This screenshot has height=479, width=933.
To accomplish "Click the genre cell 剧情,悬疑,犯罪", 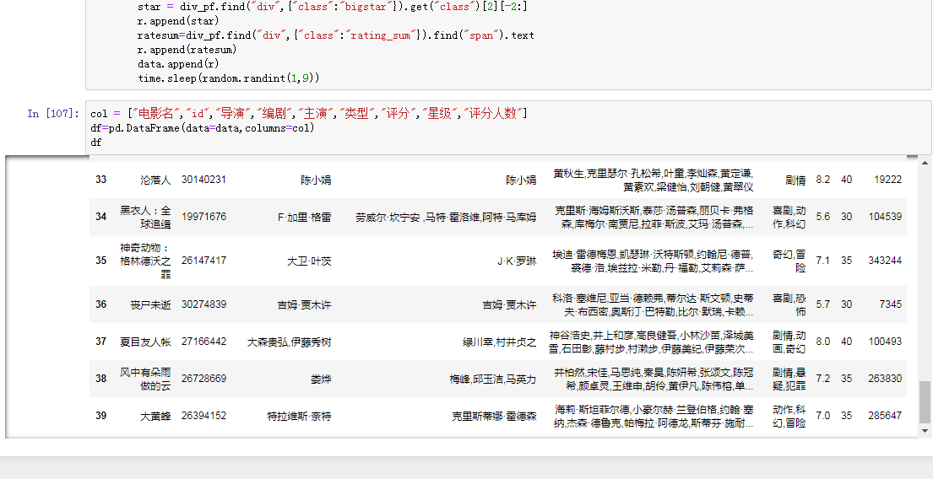I will (789, 379).
